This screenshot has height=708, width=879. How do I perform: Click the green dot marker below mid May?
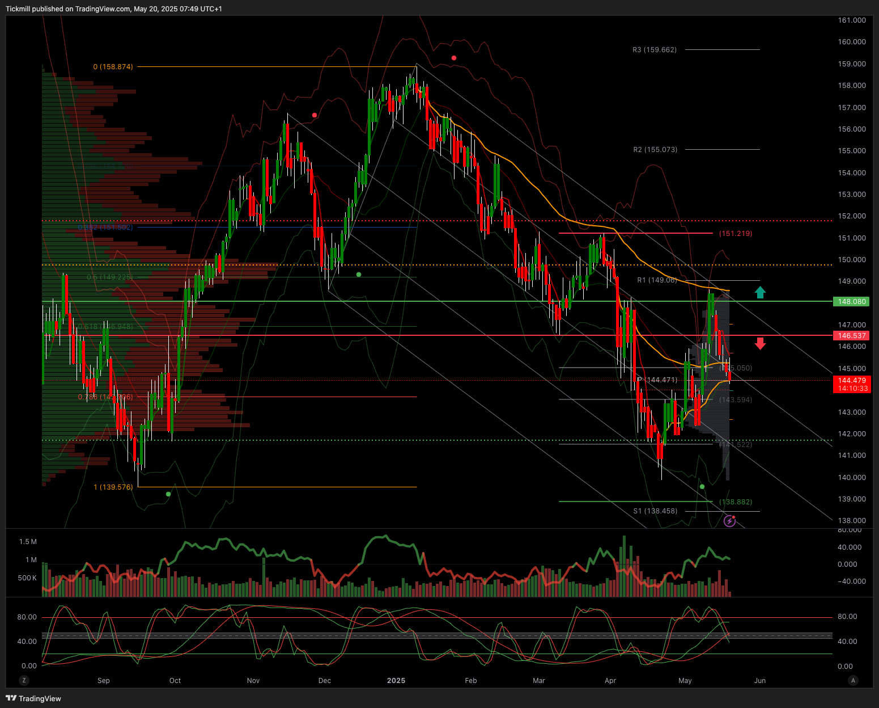[x=702, y=487]
